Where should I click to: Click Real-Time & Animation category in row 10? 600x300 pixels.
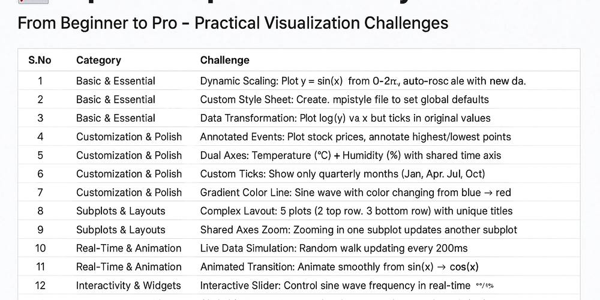pos(128,248)
